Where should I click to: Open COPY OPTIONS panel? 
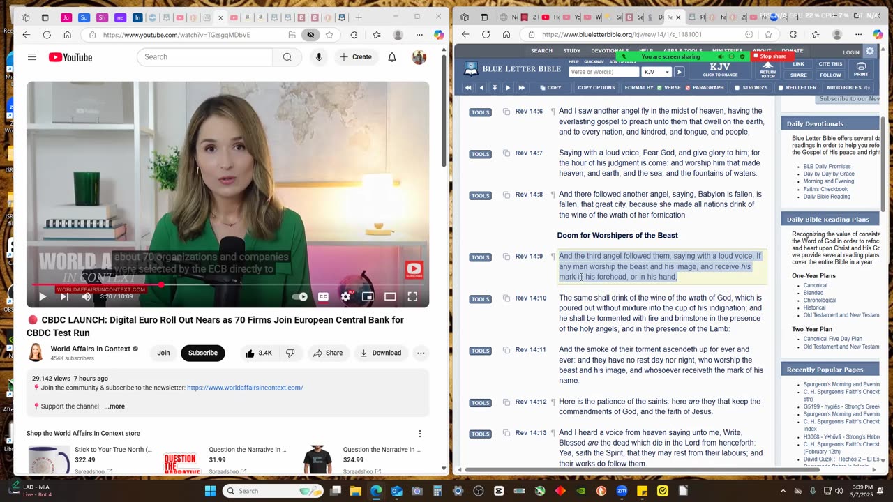coord(596,88)
